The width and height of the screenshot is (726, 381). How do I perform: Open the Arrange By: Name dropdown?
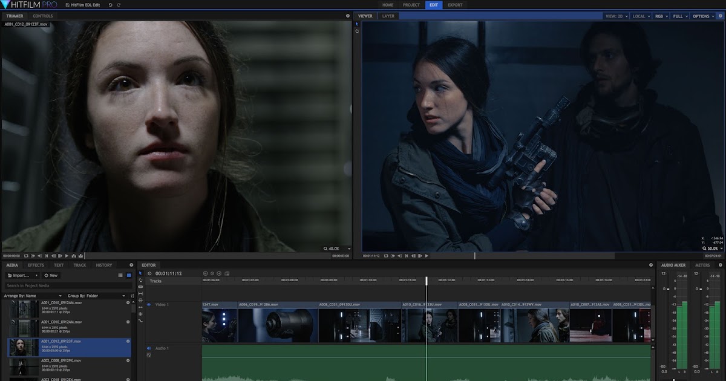point(33,296)
